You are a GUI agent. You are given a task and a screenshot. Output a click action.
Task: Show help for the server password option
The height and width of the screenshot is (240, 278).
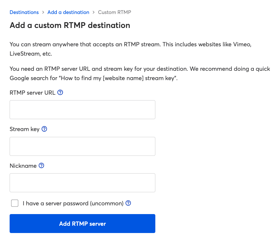128,203
